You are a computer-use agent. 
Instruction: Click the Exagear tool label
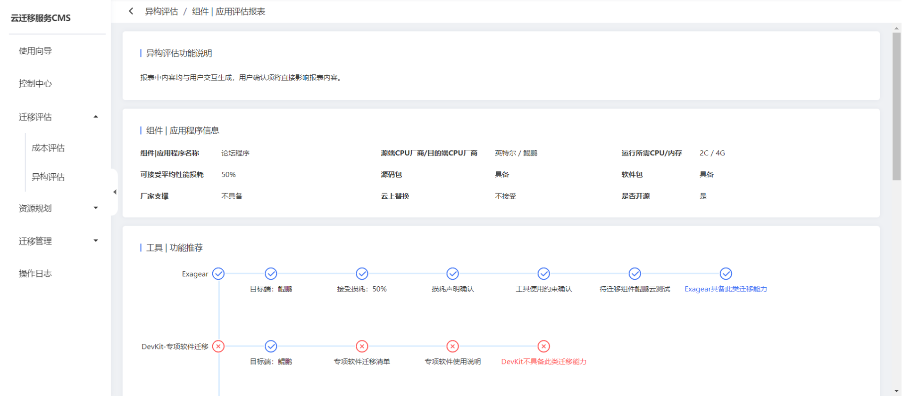pos(195,274)
